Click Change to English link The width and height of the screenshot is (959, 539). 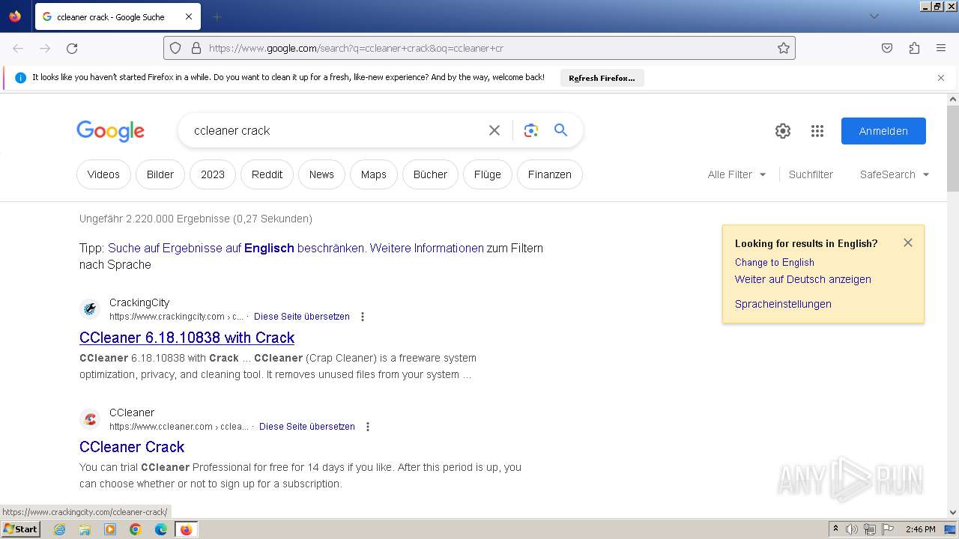775,262
